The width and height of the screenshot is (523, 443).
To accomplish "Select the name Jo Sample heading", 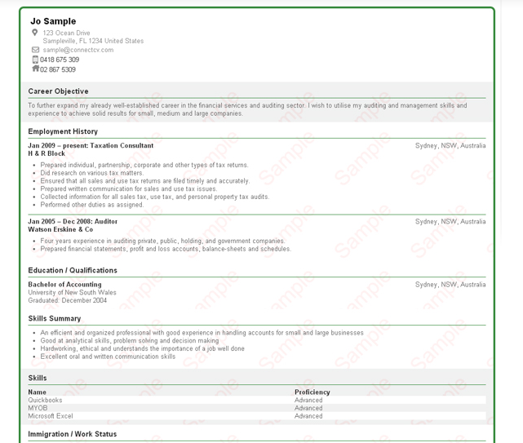I will 53,21.
